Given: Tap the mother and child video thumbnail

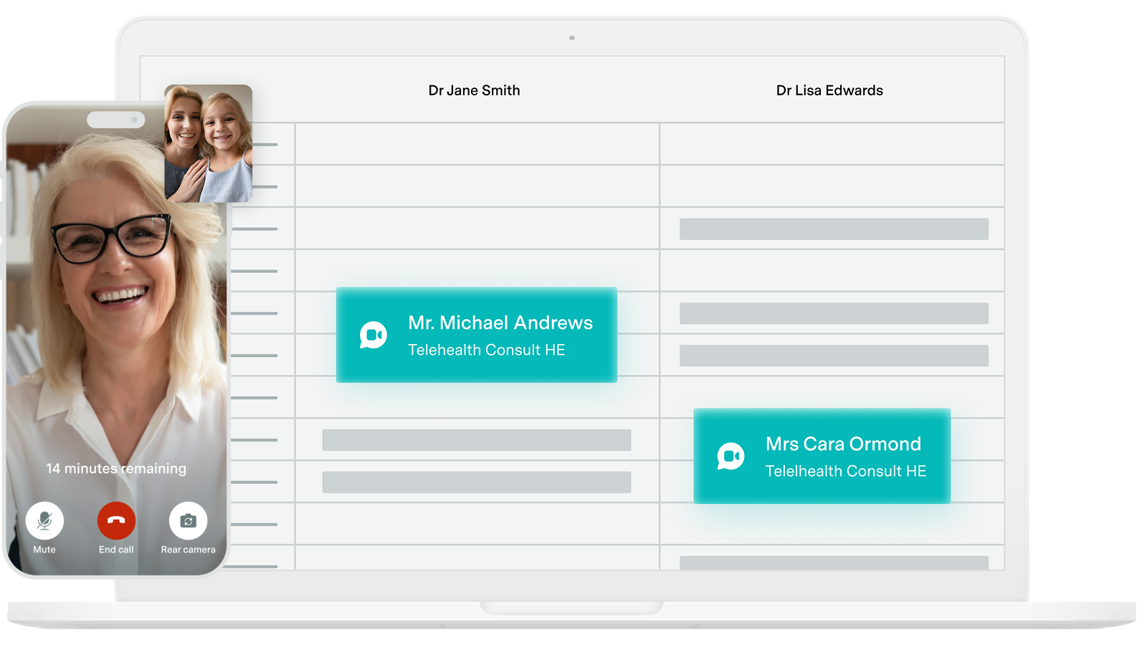Looking at the screenshot, I should (x=209, y=143).
